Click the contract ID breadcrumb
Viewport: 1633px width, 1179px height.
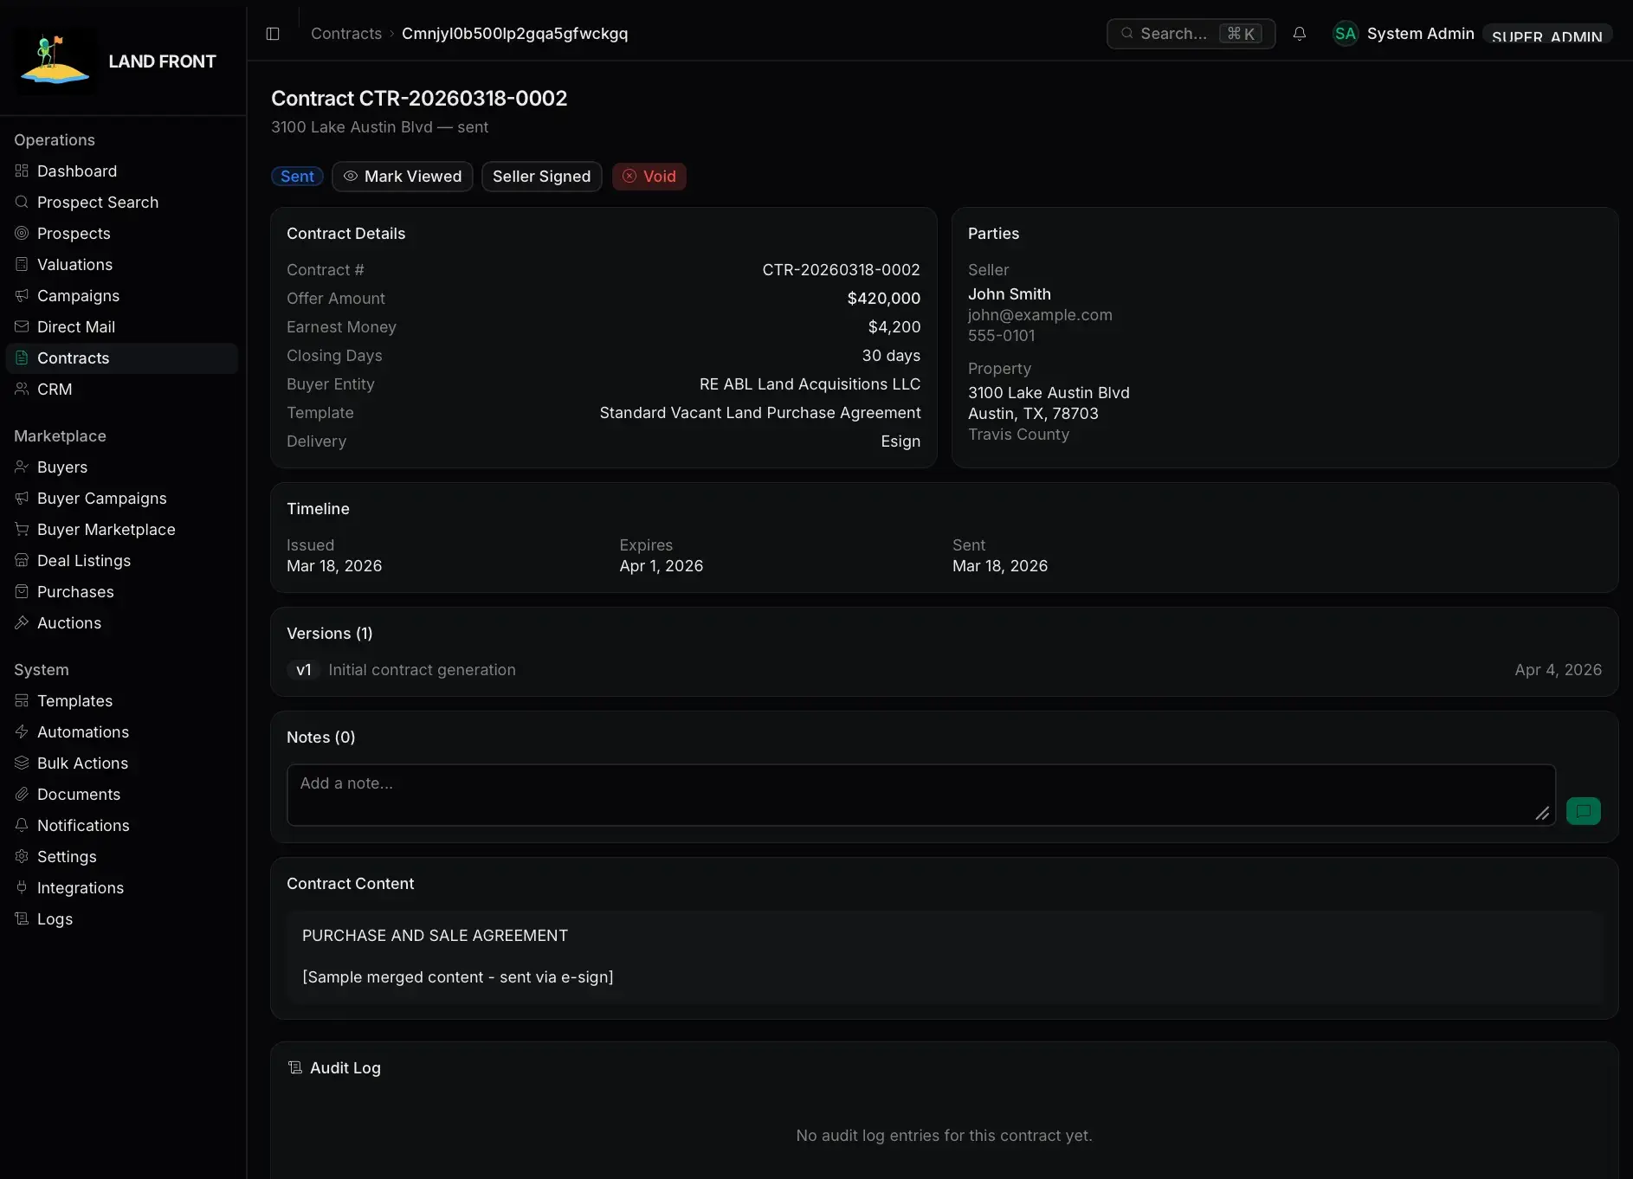pyautogui.click(x=515, y=34)
